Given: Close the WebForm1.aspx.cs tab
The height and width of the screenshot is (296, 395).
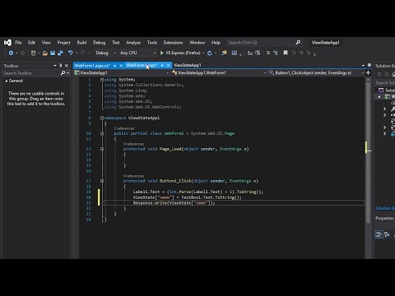Looking at the screenshot, I should pos(121,66).
